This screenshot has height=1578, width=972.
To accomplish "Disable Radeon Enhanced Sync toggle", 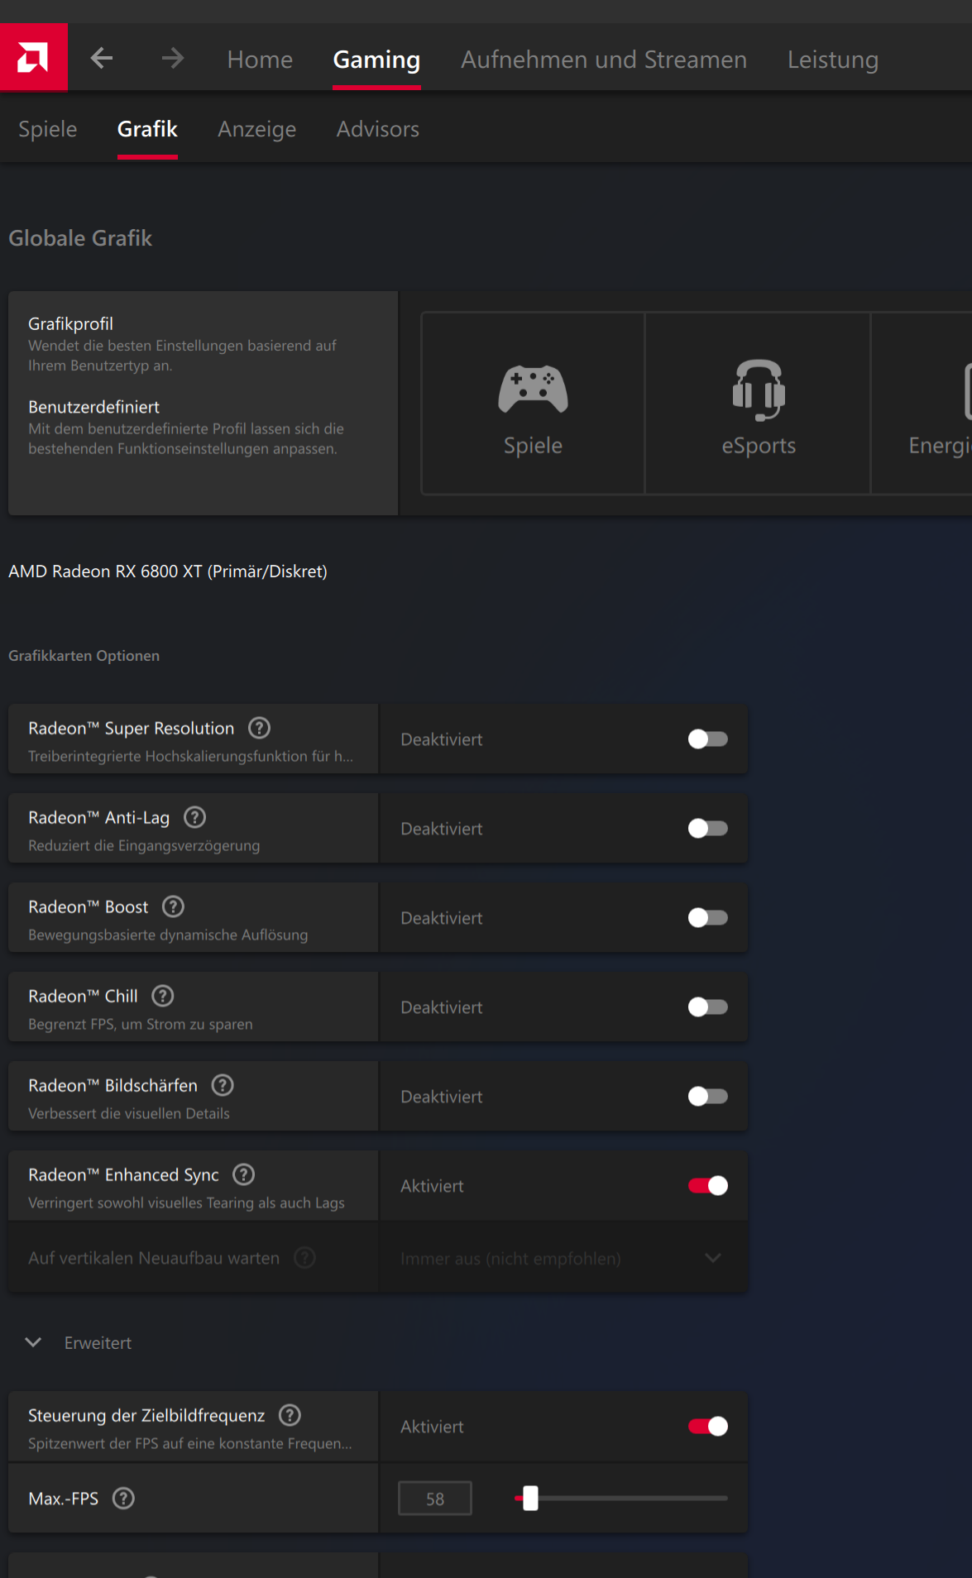I will (x=708, y=1185).
